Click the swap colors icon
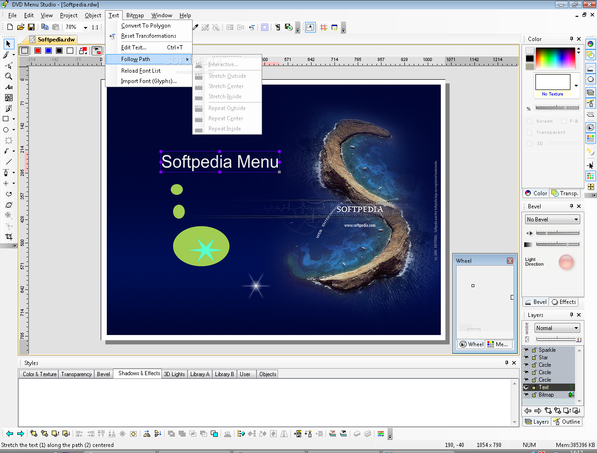The height and width of the screenshot is (453, 597). click(x=83, y=50)
